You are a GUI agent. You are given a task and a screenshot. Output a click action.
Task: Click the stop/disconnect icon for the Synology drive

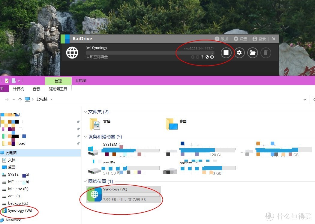(226, 52)
